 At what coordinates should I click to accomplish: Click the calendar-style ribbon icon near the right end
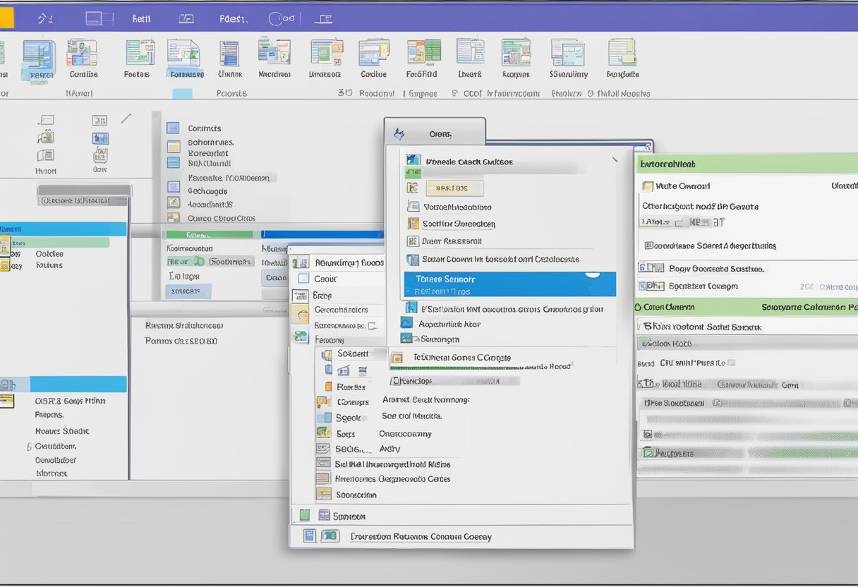pos(621,54)
